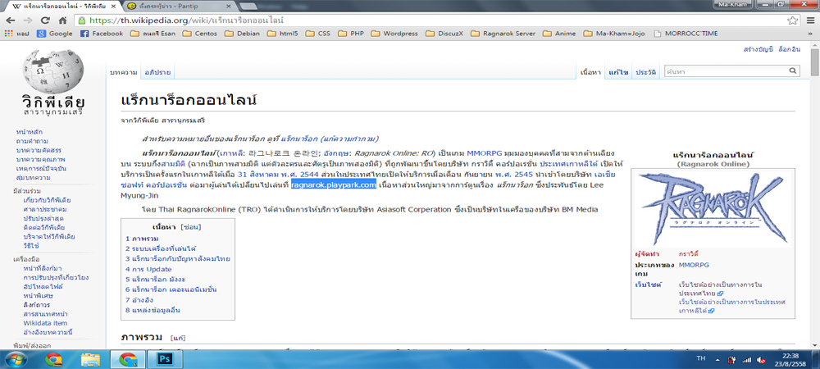Open the อัปโหลดไฟล์ upload file link

pos(41,286)
